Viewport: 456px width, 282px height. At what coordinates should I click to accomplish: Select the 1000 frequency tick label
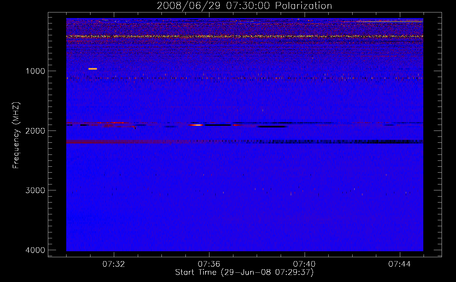tap(35, 71)
